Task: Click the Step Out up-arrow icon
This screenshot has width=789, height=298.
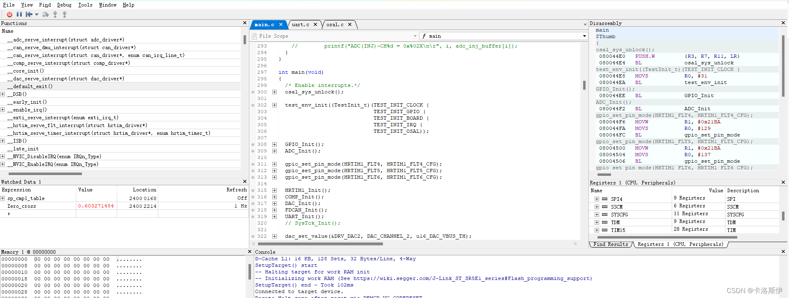Action: [64, 14]
